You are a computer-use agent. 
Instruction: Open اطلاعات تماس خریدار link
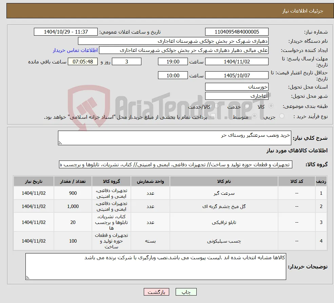point(75,50)
